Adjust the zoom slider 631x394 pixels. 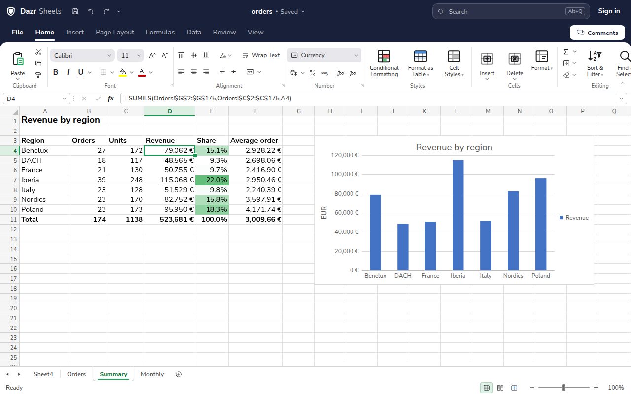[564, 388]
